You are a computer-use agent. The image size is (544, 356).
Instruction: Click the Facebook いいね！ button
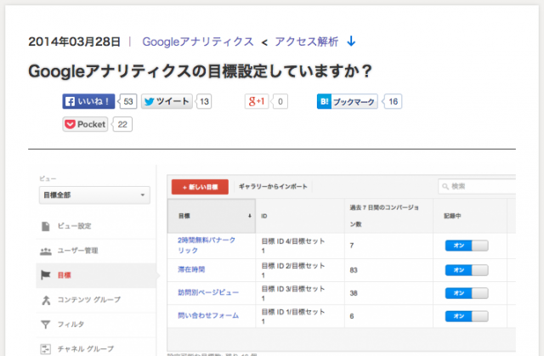(x=88, y=101)
